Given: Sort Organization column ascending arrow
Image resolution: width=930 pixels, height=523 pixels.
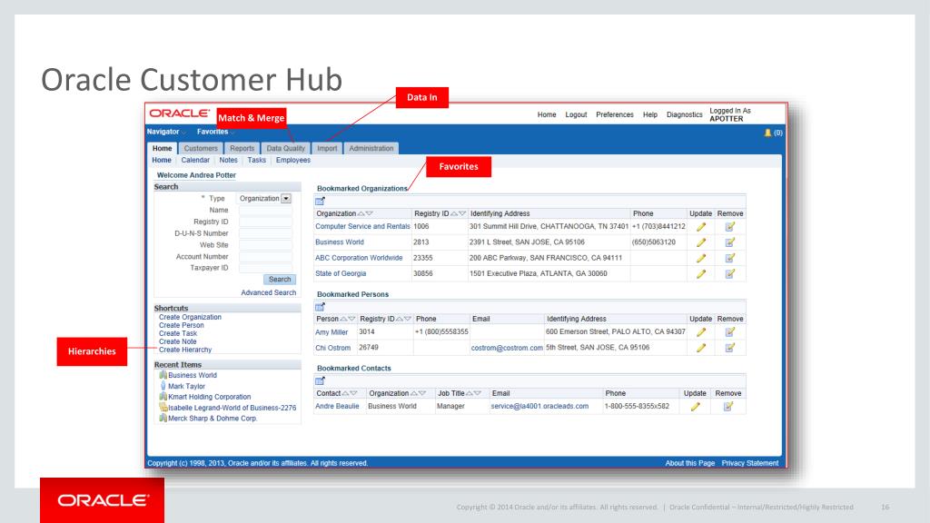Looking at the screenshot, I should tap(361, 213).
